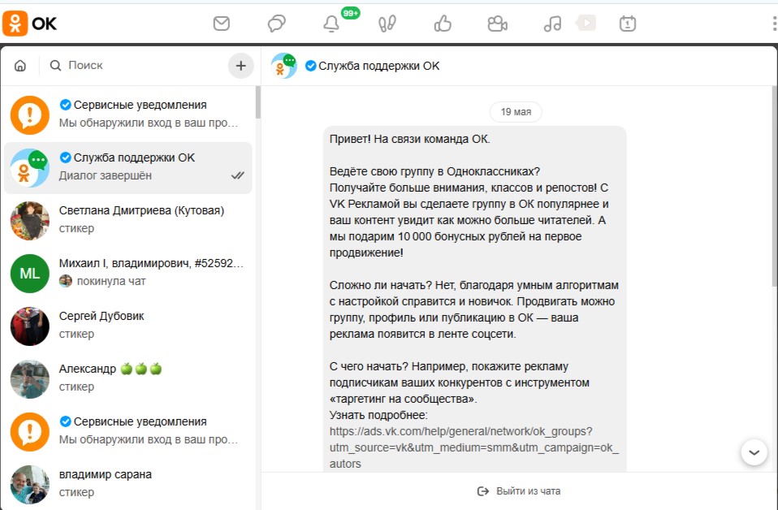
Task: Open the video camera icon
Action: tap(497, 24)
